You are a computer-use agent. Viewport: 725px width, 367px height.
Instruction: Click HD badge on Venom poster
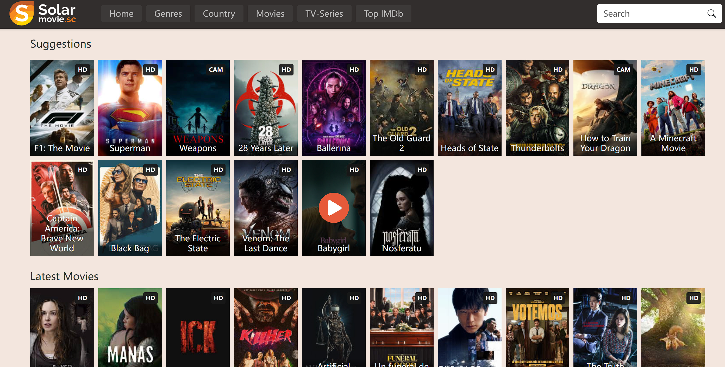pos(286,170)
